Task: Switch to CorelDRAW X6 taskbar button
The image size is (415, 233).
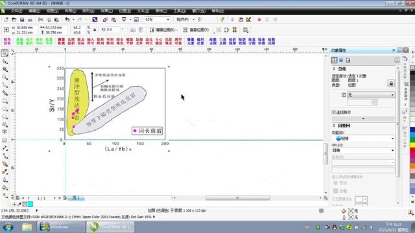Action: tap(111, 227)
